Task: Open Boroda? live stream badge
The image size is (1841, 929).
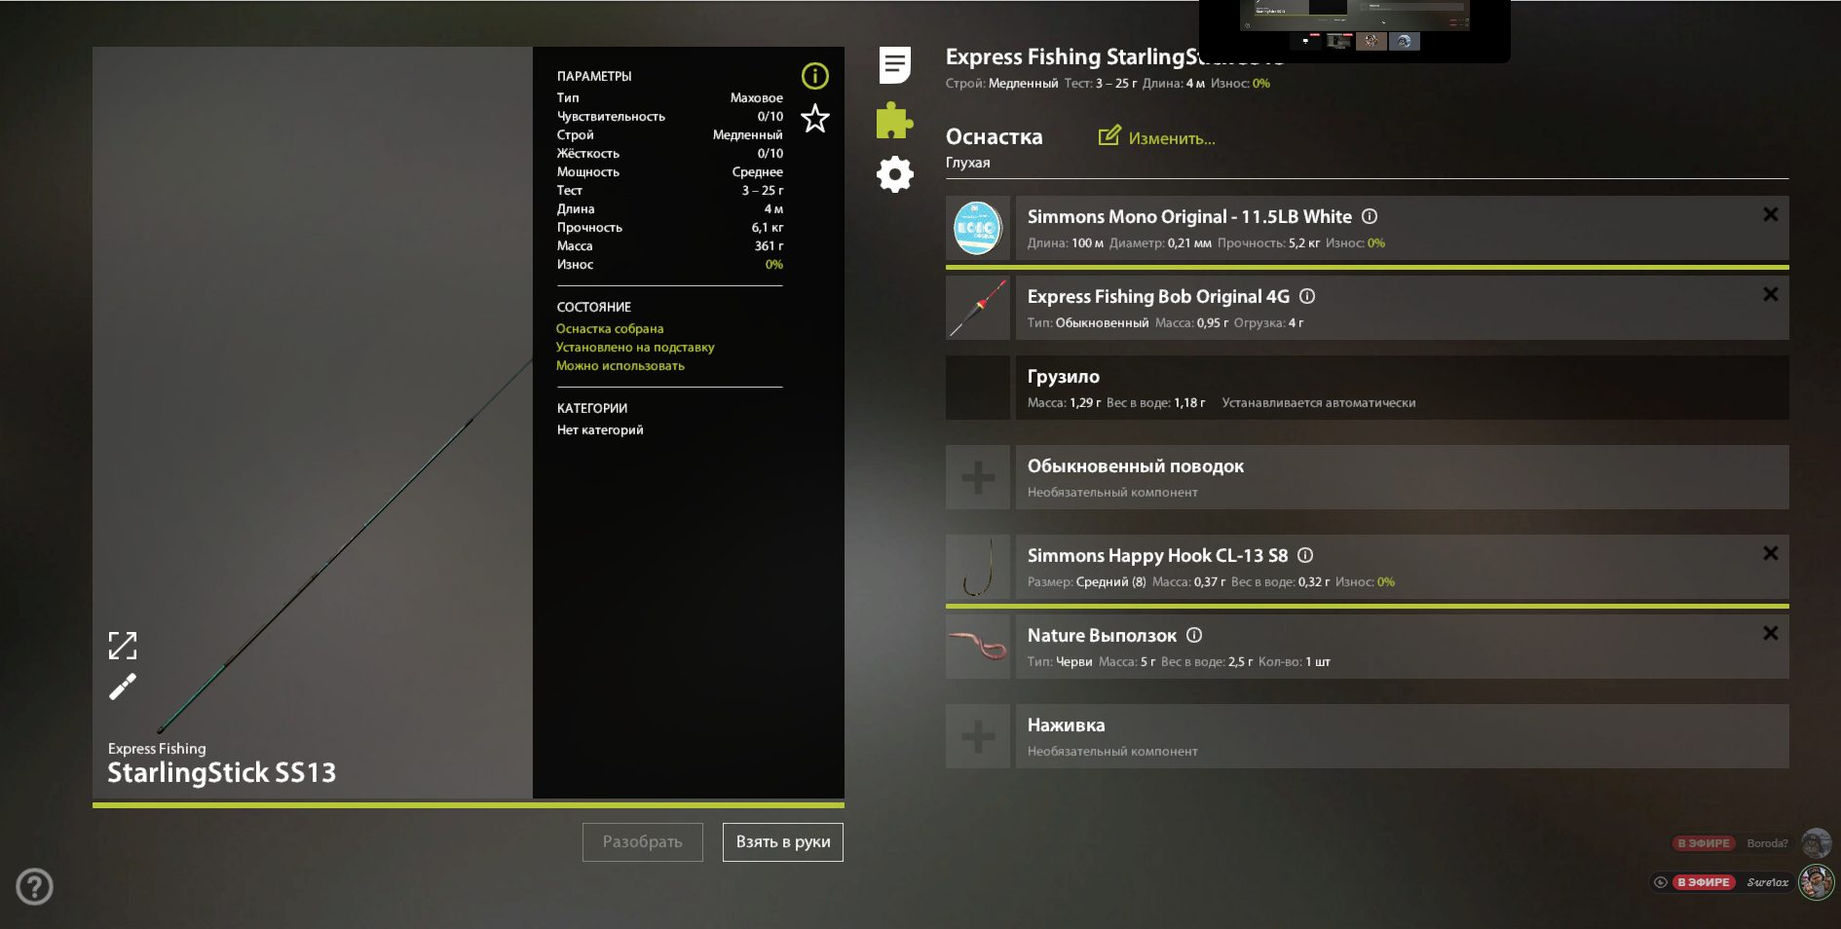Action: (x=1704, y=843)
